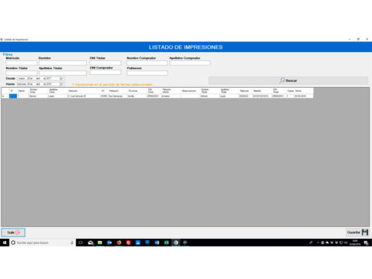Sort by the CP column header
The height and width of the screenshot is (279, 372).
[x=104, y=91]
